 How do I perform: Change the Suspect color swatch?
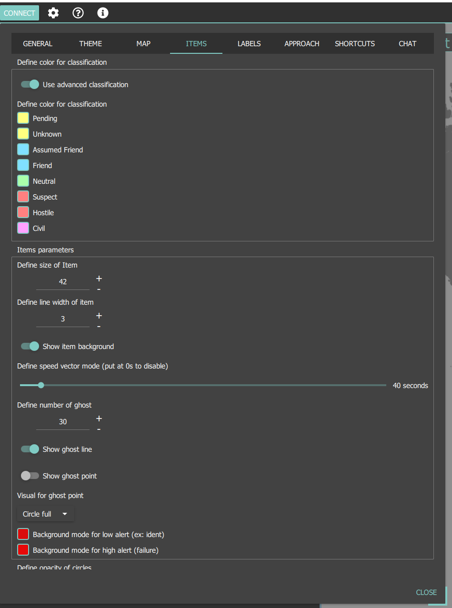pos(23,197)
